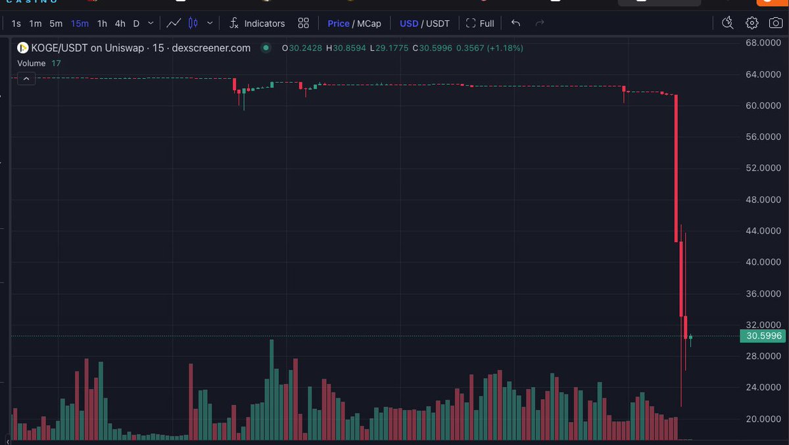This screenshot has height=445, width=789.
Task: Collapse the indicator legend arrow
Action: click(x=26, y=79)
